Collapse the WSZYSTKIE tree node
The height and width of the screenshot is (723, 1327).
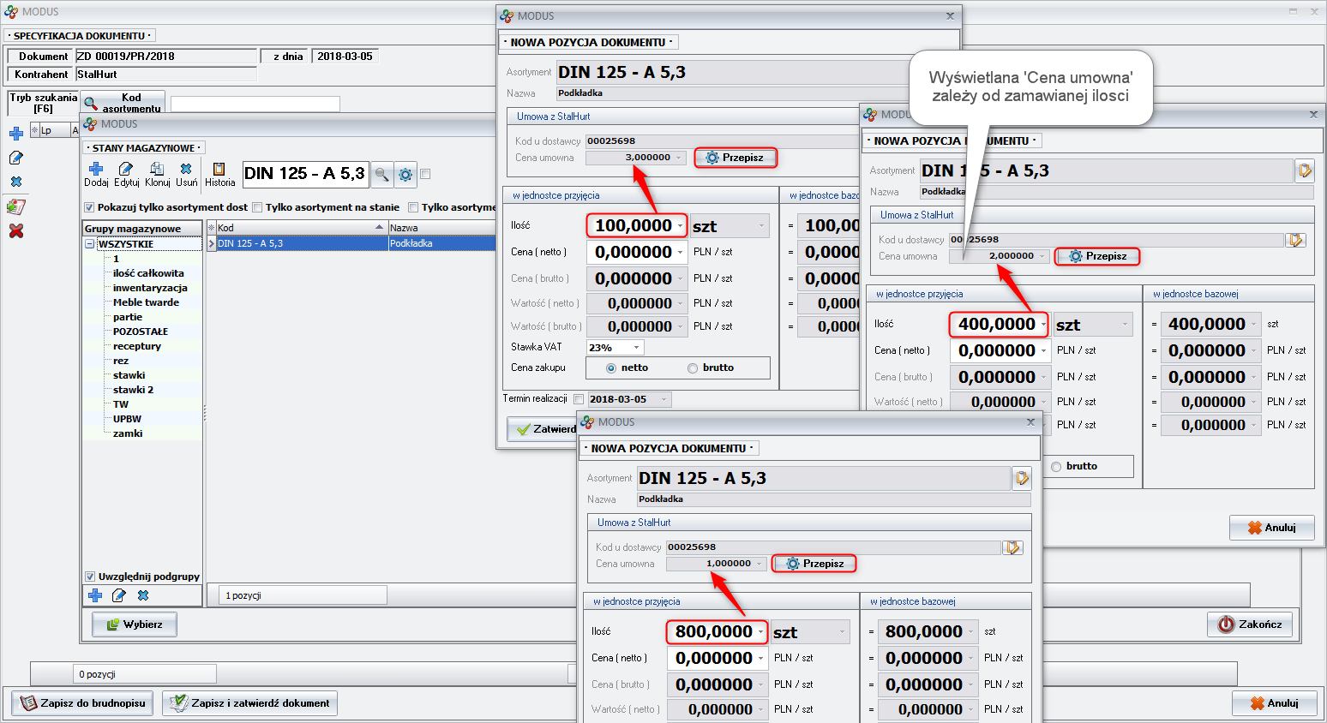[89, 244]
